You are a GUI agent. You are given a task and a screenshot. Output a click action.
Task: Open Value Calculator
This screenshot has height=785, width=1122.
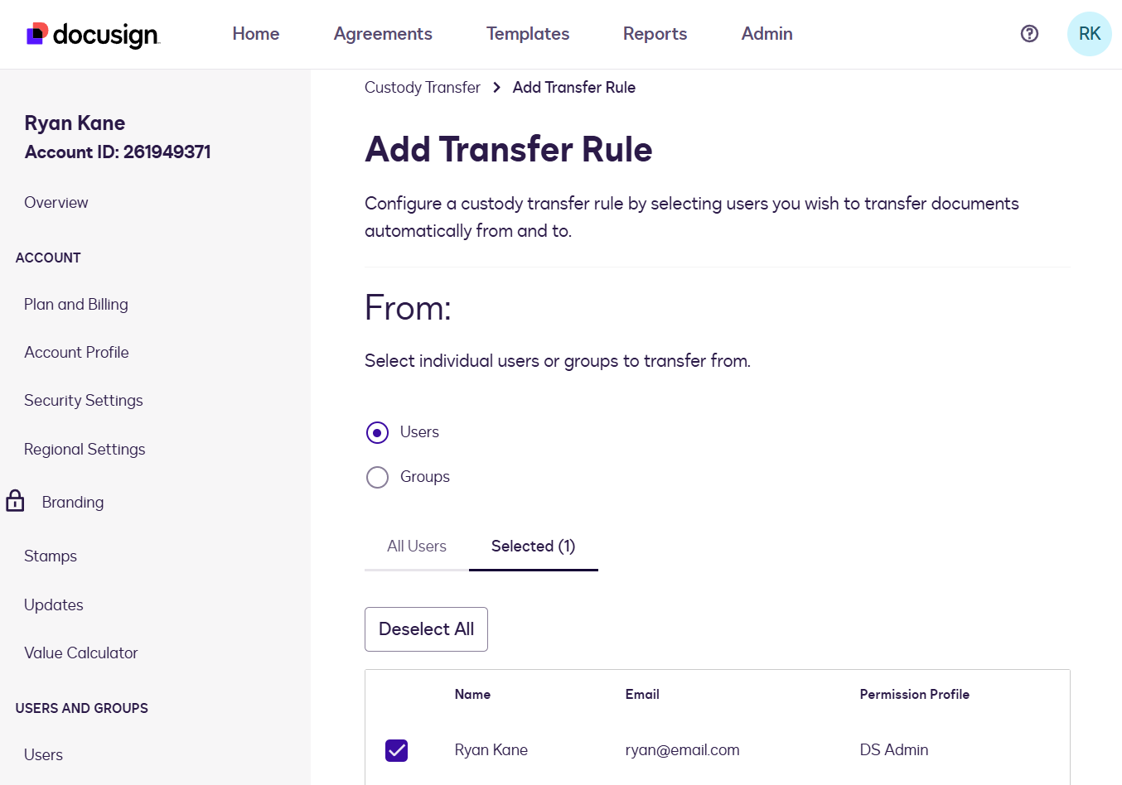point(81,653)
